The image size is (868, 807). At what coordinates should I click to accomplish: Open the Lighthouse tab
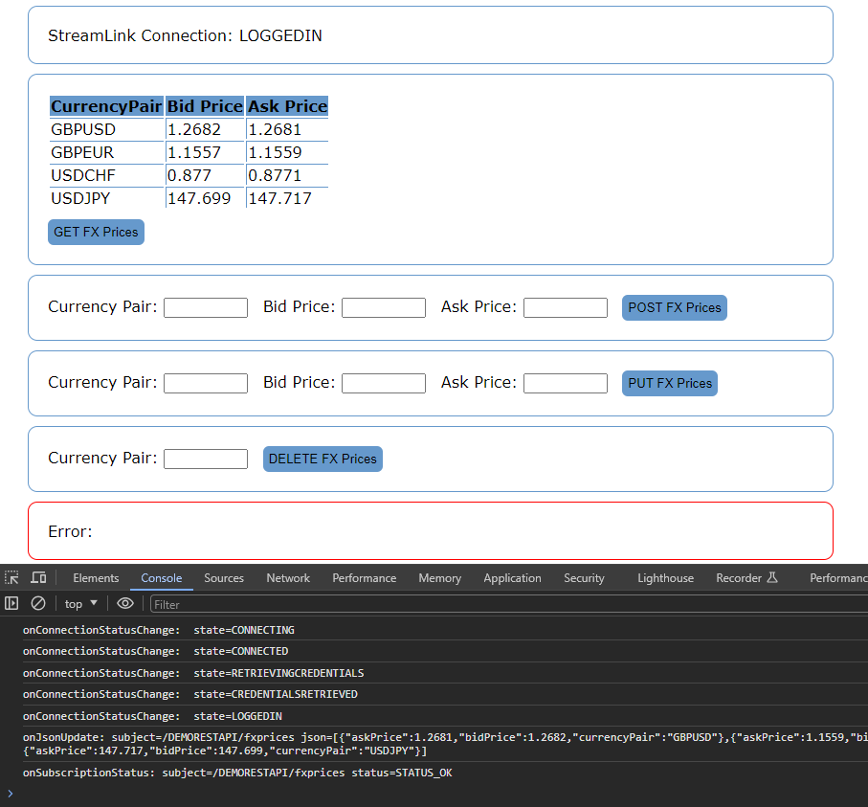coord(665,577)
